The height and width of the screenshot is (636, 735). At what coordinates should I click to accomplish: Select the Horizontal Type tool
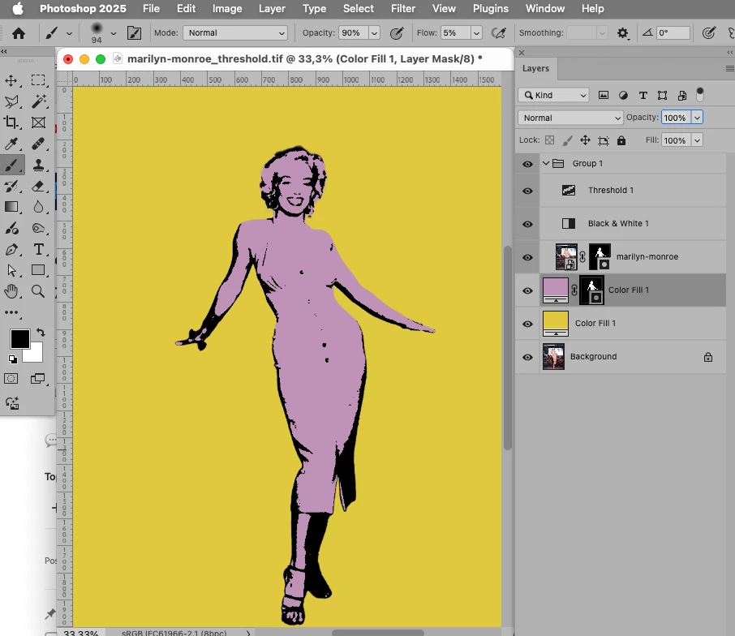click(x=38, y=249)
